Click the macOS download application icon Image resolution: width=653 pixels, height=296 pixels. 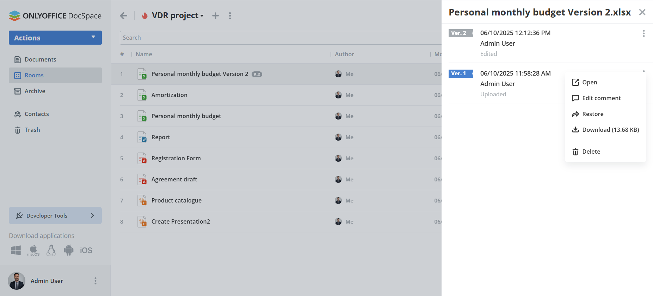(x=33, y=250)
